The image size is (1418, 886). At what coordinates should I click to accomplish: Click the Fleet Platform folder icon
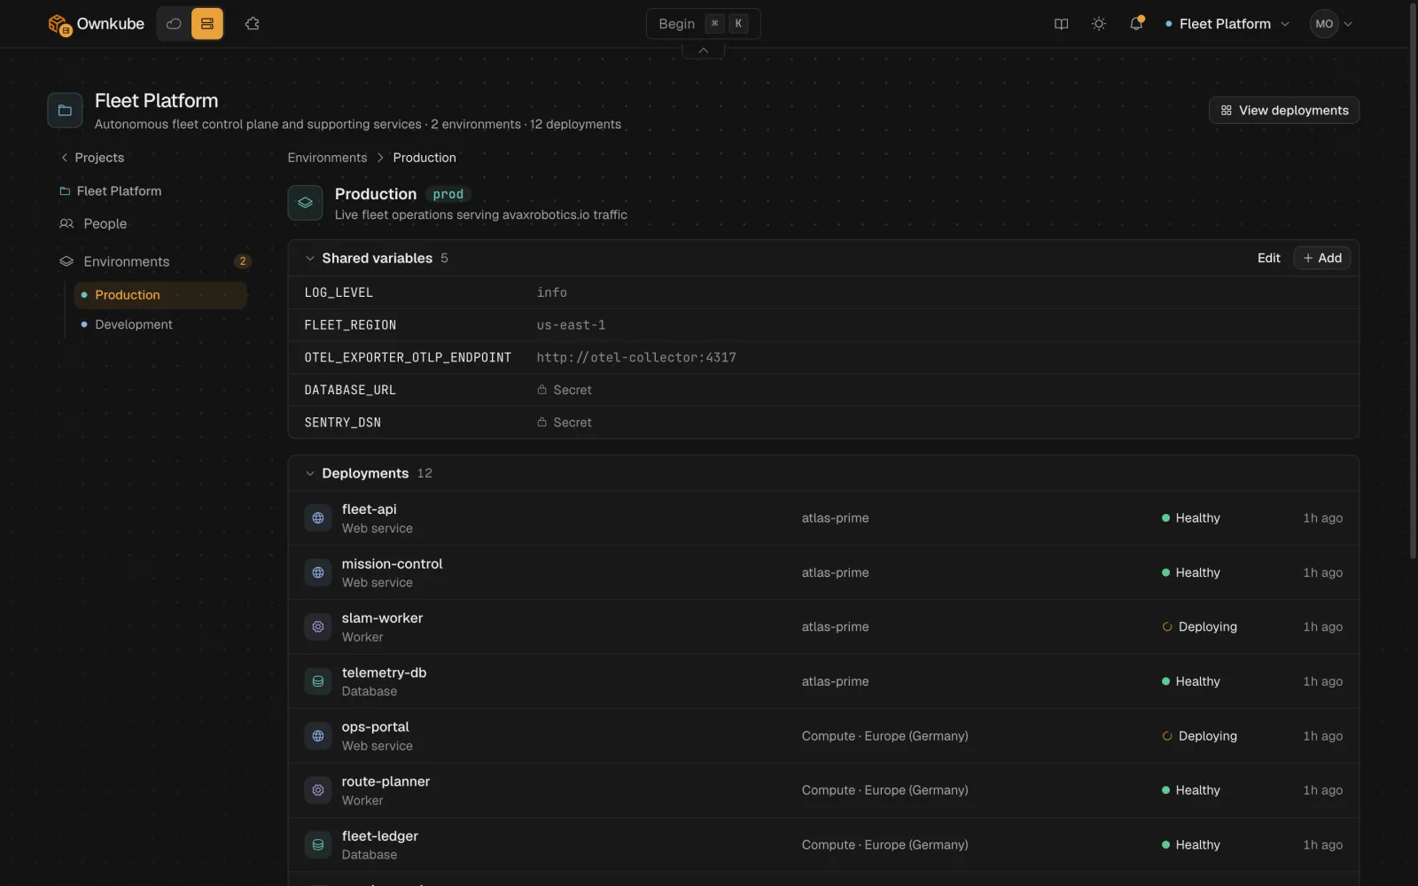tap(65, 111)
